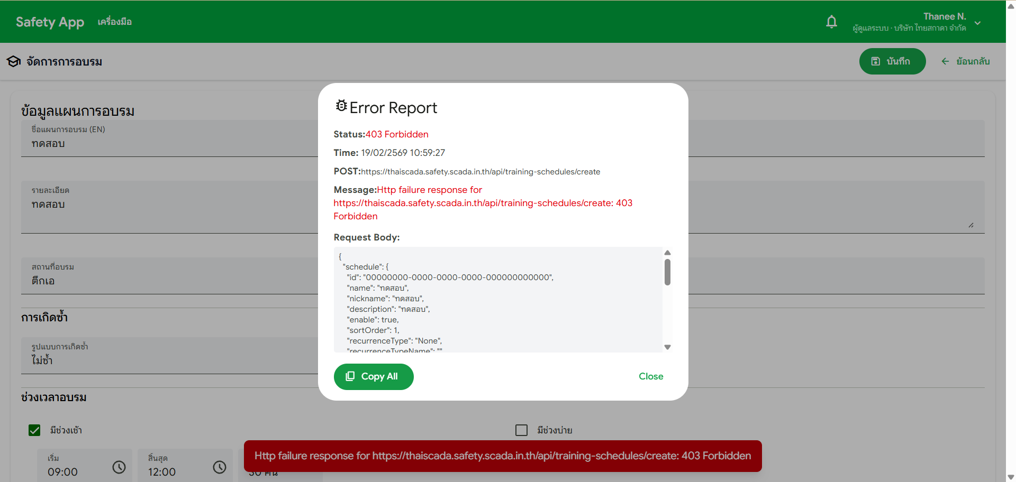Click the Safety App home title
Screen dimensions: 1016x482
[x=50, y=22]
